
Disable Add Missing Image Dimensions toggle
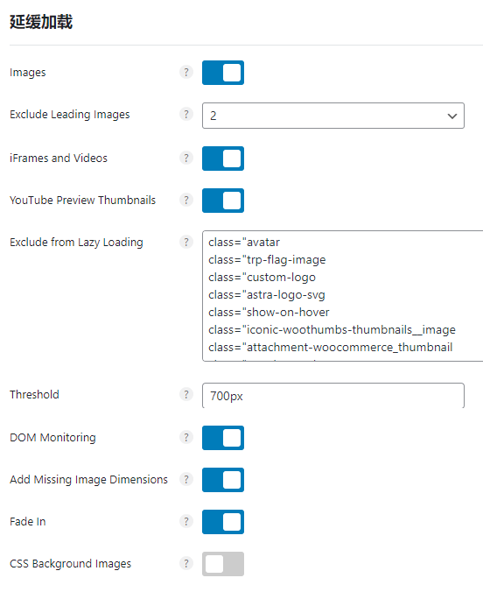tap(223, 480)
